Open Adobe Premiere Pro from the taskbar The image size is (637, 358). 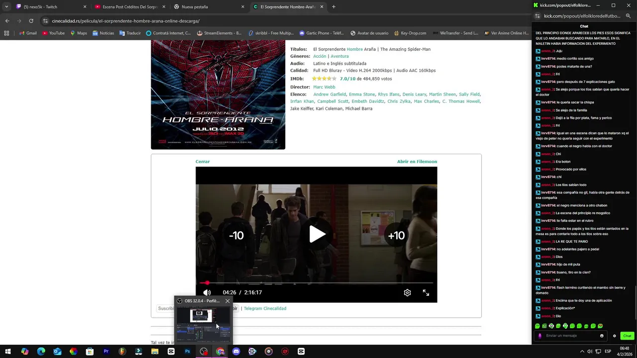(x=106, y=352)
